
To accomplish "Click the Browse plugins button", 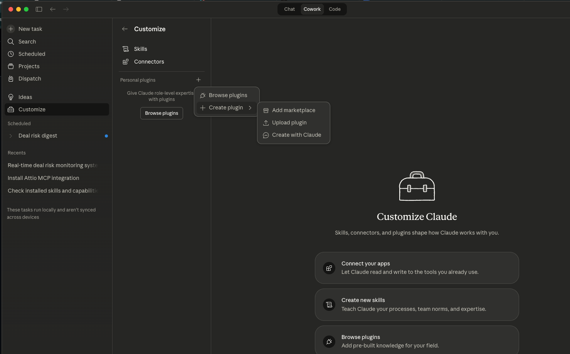I will (x=161, y=113).
